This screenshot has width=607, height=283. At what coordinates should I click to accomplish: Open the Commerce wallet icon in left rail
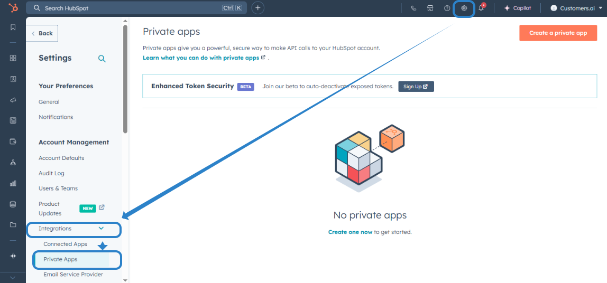coord(13,141)
